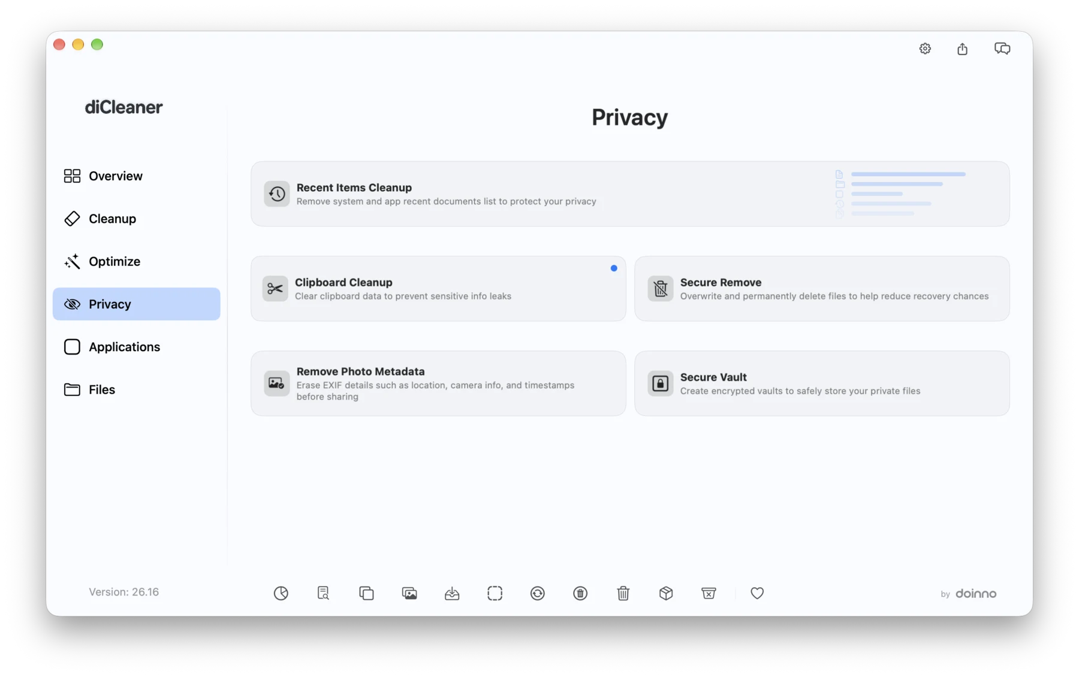
Task: Click the dashed square icon in bottom toolbar
Action: [495, 593]
